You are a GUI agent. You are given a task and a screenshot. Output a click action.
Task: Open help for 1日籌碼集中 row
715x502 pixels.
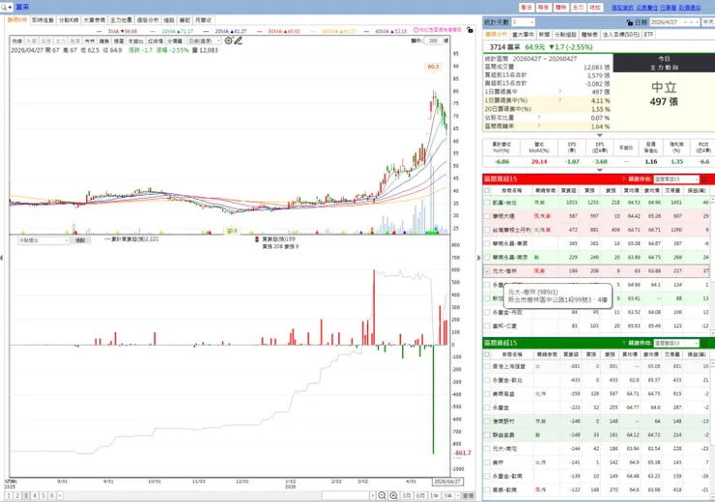tap(560, 92)
